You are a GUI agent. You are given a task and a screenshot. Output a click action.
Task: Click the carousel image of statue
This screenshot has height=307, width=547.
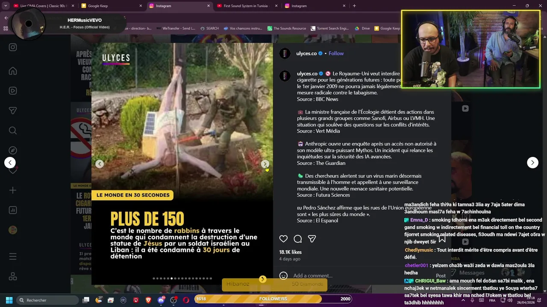(x=182, y=122)
